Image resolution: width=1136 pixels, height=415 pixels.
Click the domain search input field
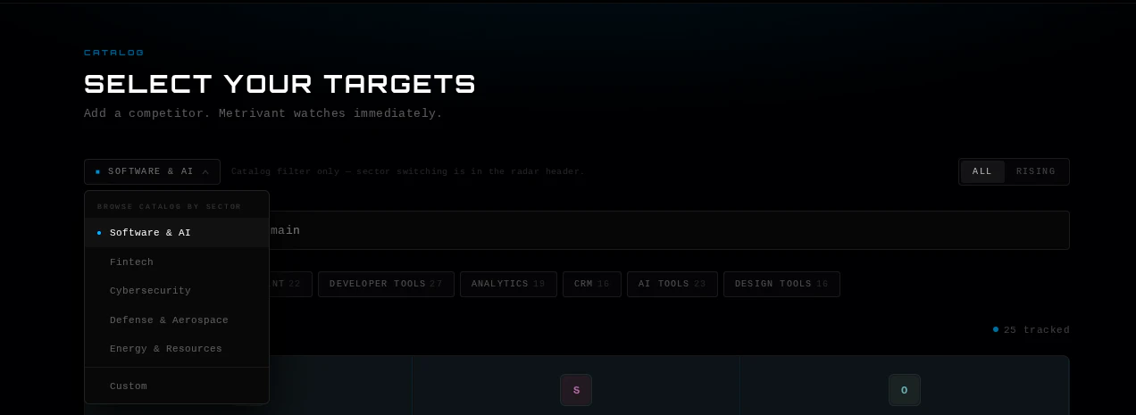pos(668,230)
